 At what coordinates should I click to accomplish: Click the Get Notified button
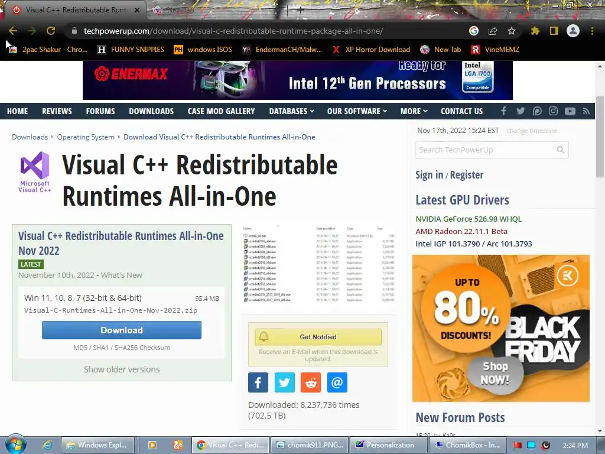pos(318,337)
